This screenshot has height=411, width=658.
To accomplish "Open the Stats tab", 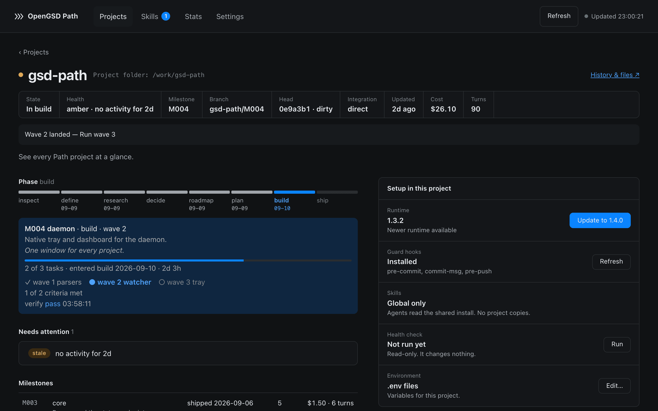I will click(x=193, y=16).
